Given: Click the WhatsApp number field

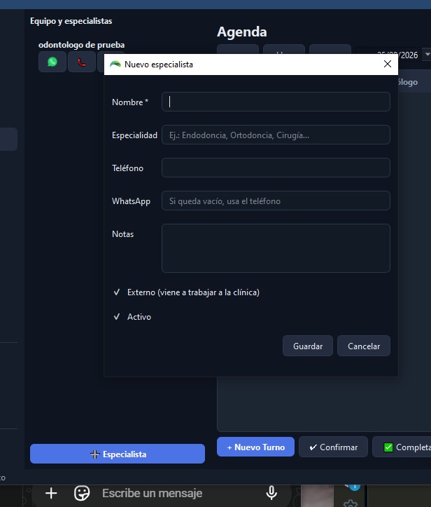Looking at the screenshot, I should pyautogui.click(x=276, y=201).
